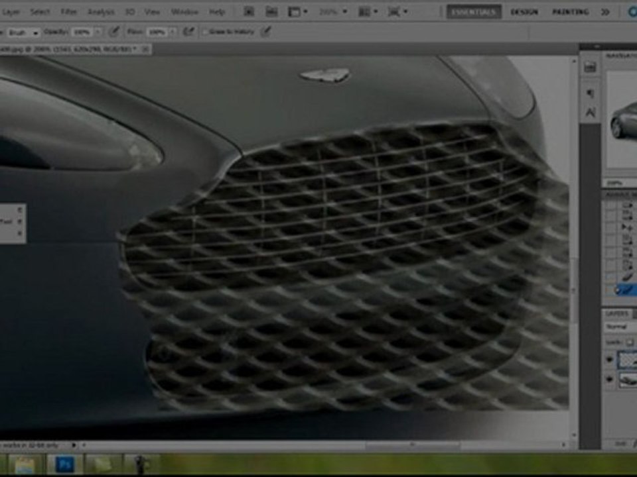Open the Flow slider arrow
Image resolution: width=637 pixels, height=477 pixels.
click(x=173, y=32)
